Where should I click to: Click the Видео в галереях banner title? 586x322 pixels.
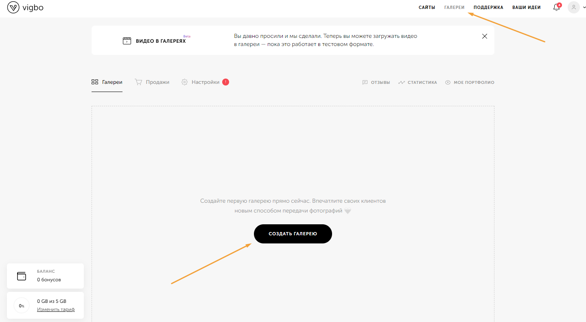pyautogui.click(x=161, y=41)
